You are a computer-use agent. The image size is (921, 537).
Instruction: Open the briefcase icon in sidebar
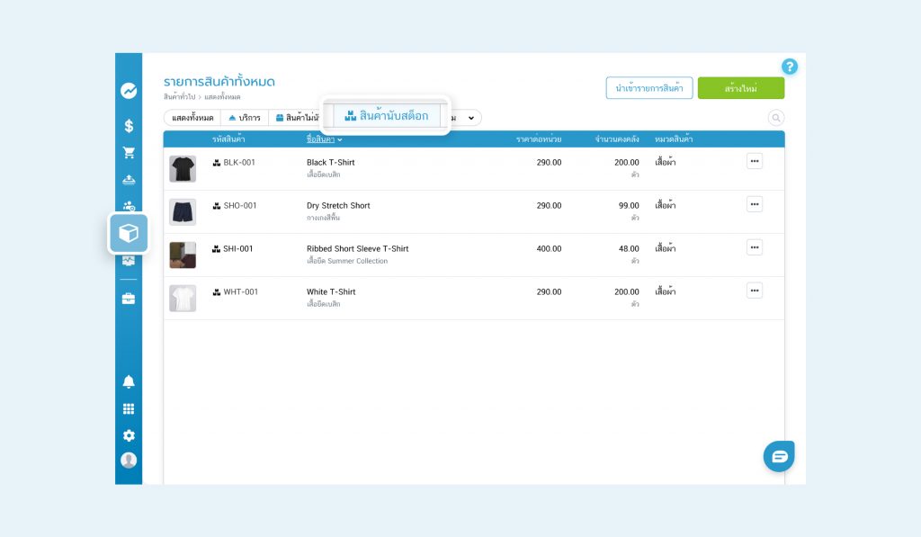(x=129, y=299)
